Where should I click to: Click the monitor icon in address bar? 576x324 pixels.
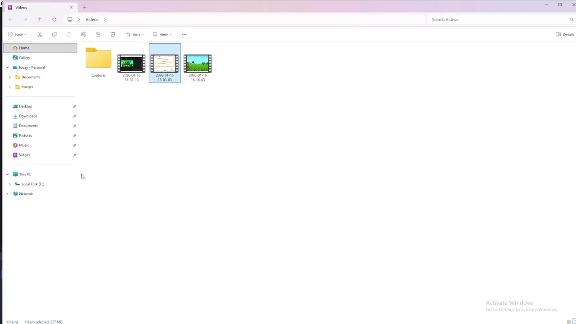coord(70,19)
